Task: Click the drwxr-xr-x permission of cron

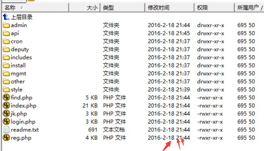Action: (211, 41)
